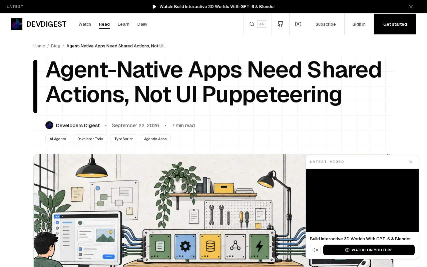
Task: Open the YouTube icon in header
Action: [x=298, y=24]
